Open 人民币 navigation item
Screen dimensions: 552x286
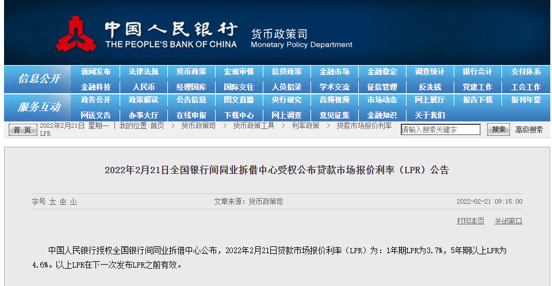[x=143, y=87]
